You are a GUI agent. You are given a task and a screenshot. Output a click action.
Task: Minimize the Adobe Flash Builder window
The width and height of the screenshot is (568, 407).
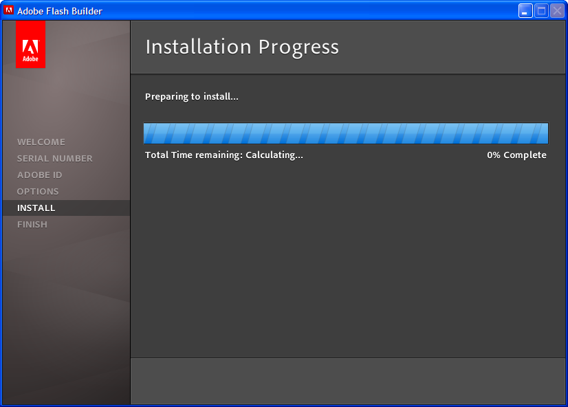(x=525, y=11)
